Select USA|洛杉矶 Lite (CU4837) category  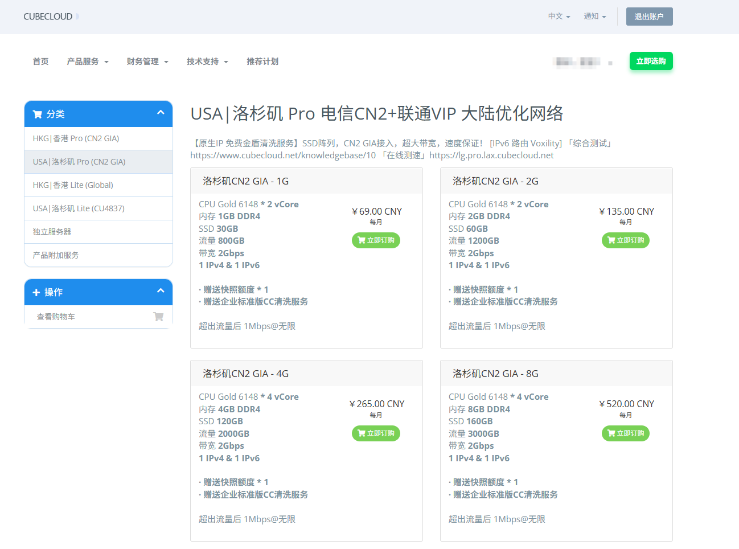click(98, 208)
